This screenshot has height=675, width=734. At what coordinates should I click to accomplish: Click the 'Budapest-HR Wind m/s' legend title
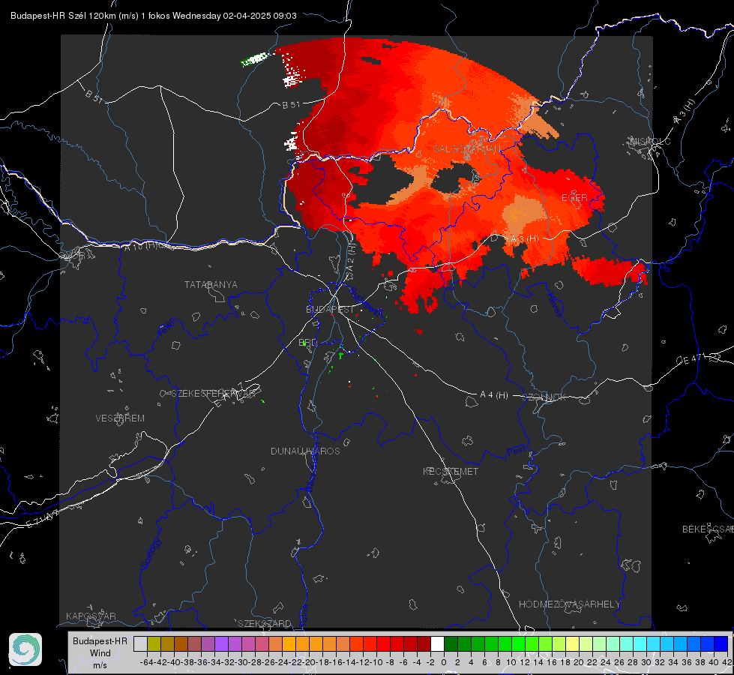(100, 652)
